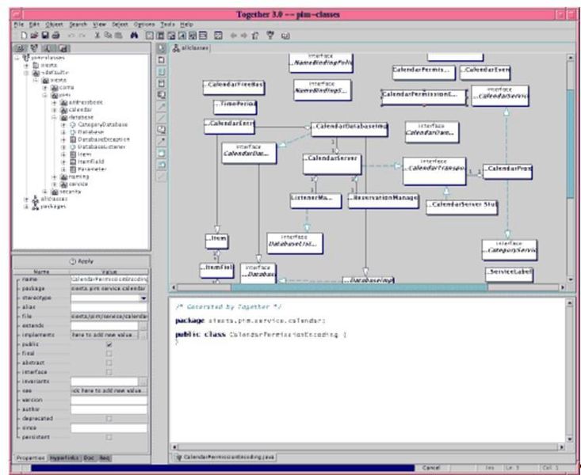
Task: Select the ReservationManager class box in diagram
Action: (384, 200)
